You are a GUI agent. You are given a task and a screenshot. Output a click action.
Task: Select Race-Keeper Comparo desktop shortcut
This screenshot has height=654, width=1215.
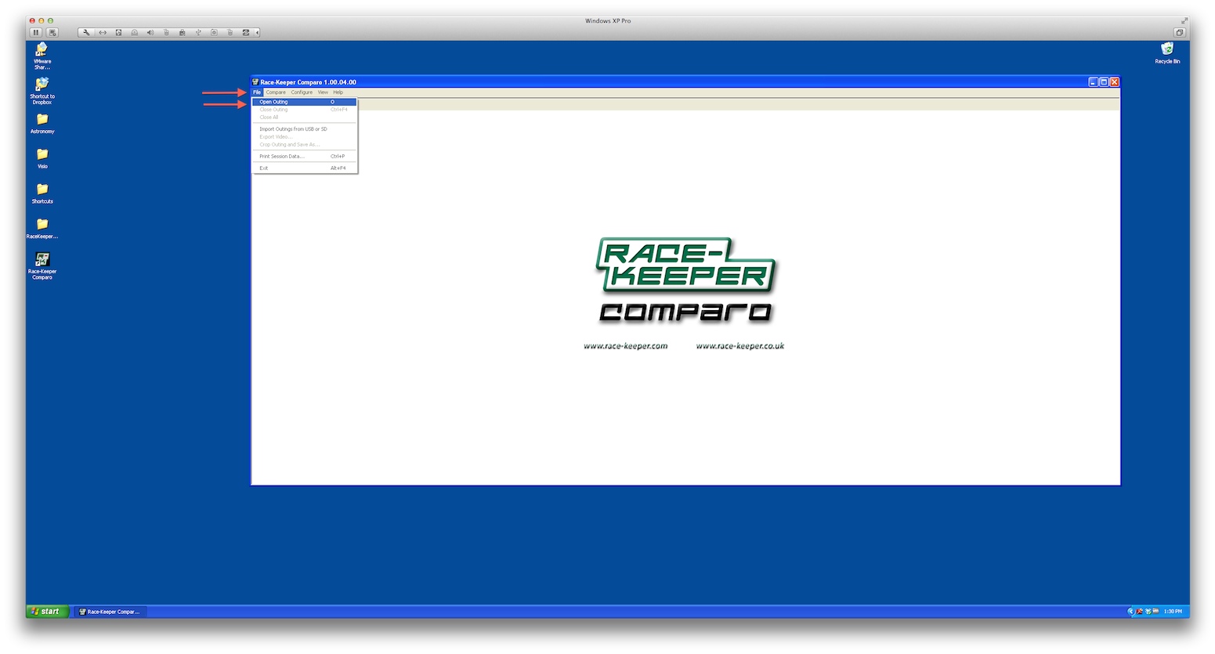(x=42, y=266)
